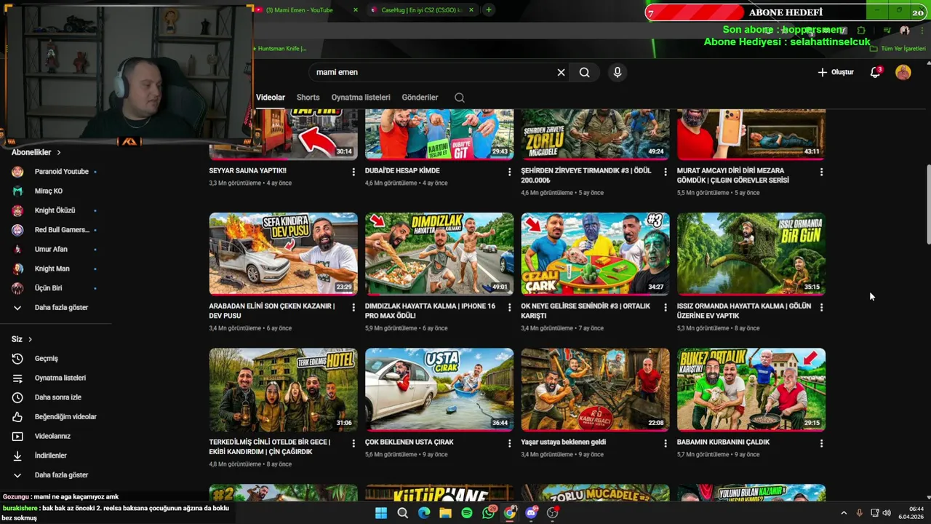The height and width of the screenshot is (524, 931).
Task: Open options for DIMDIZLAK HAYATTA KALMA video
Action: click(x=509, y=308)
